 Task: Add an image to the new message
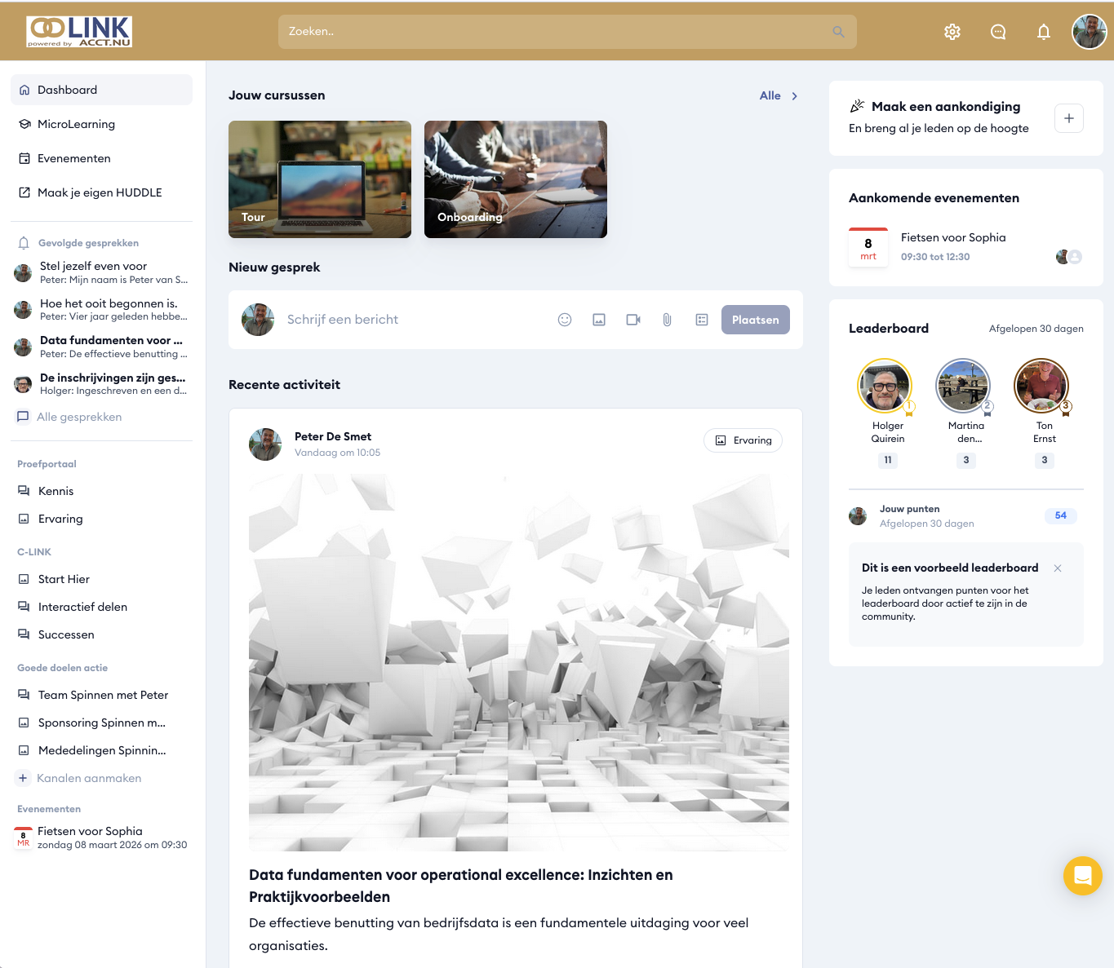pyautogui.click(x=599, y=320)
